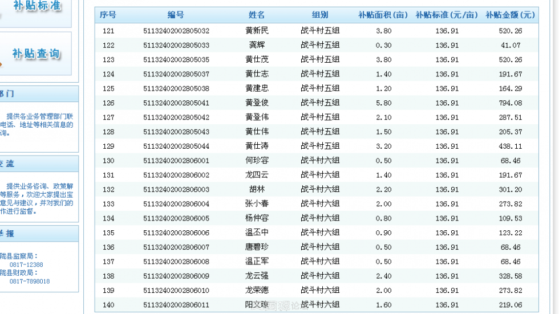
Task: Click the 794.08 amount for 黄登俊
Action: 511,103
